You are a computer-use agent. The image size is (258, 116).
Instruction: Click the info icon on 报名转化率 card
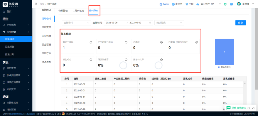tap(161, 60)
